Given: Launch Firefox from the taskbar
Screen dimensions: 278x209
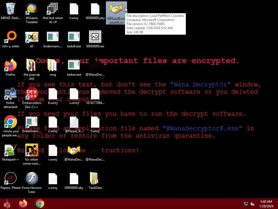Looking at the screenshot, I should coord(23,204).
